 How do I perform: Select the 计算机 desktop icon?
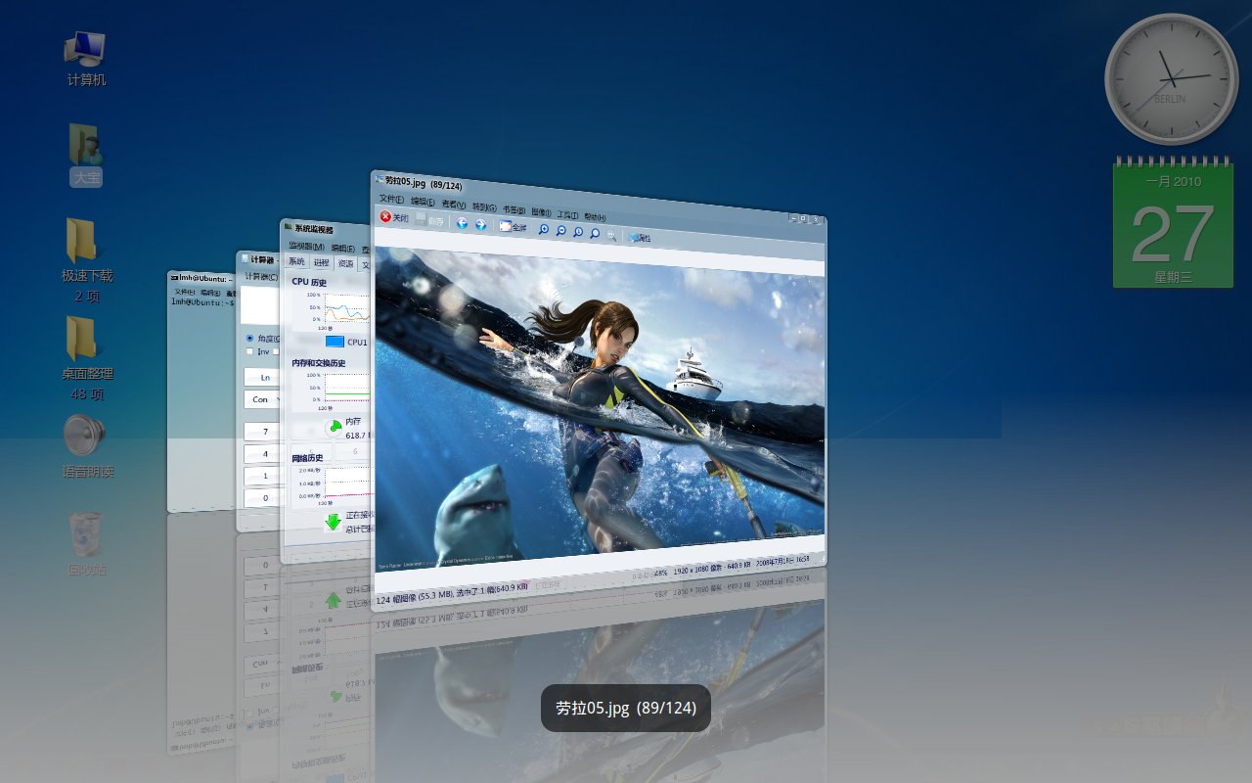coord(86,58)
